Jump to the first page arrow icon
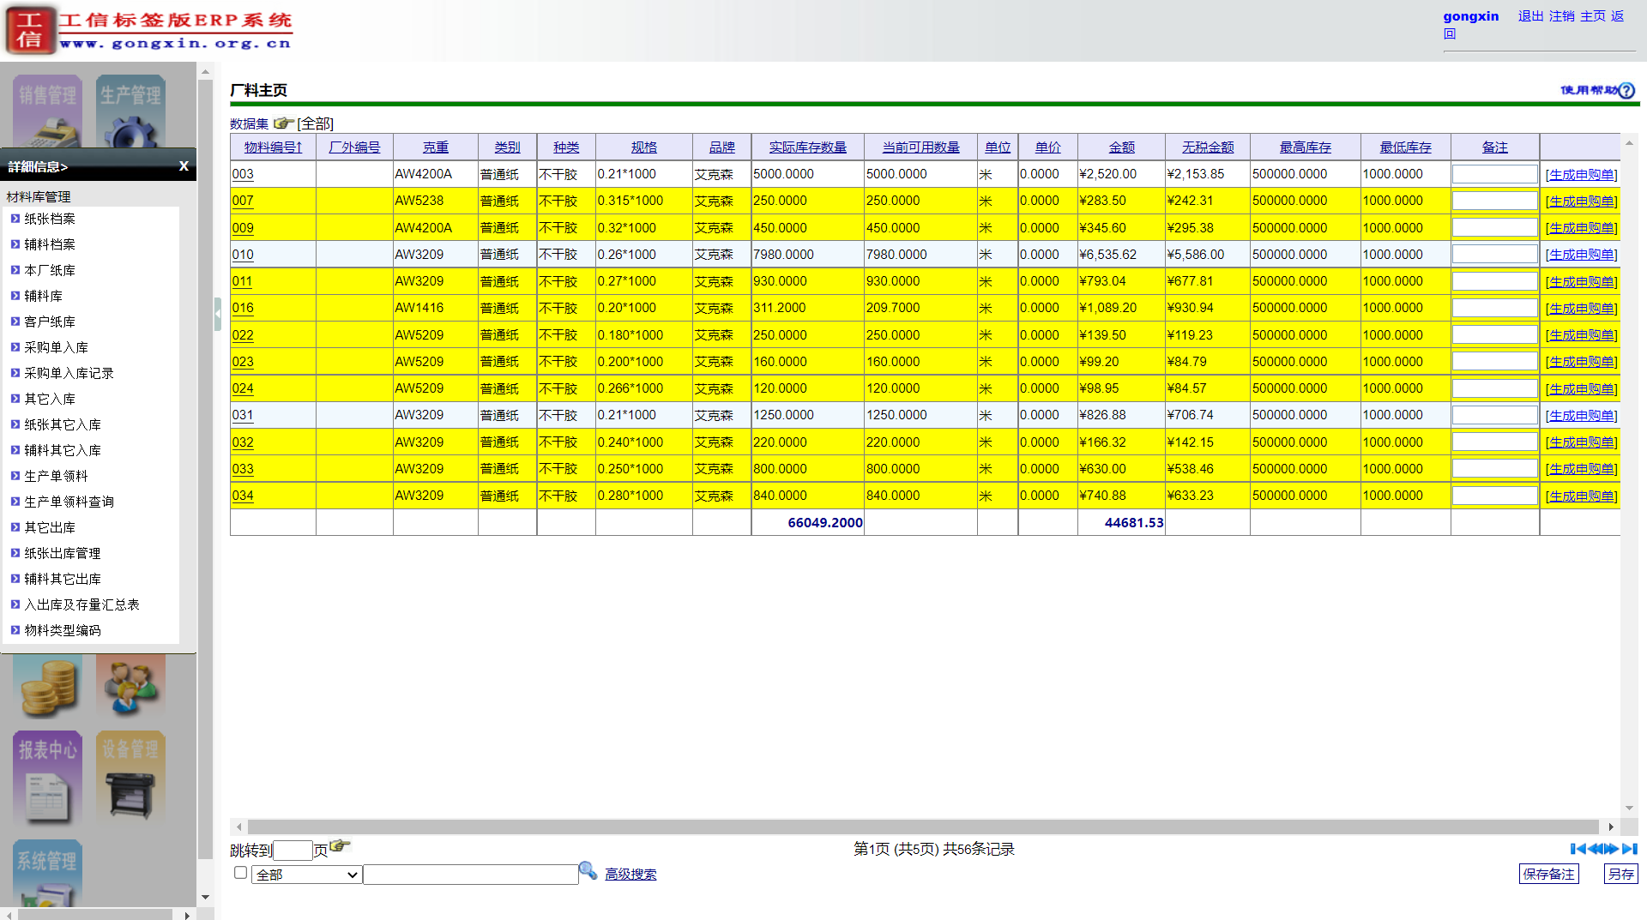Viewport: 1647px width, 920px height. click(1578, 849)
